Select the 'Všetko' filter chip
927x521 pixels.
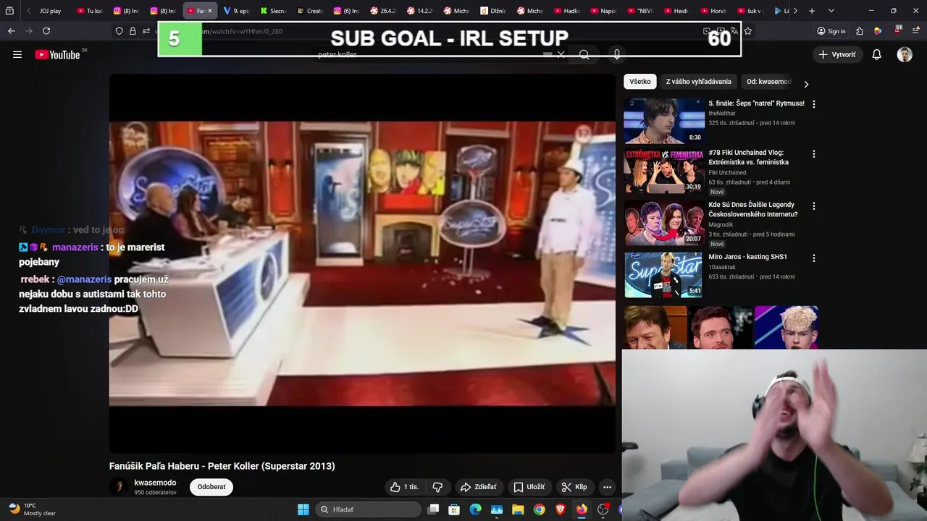[640, 82]
